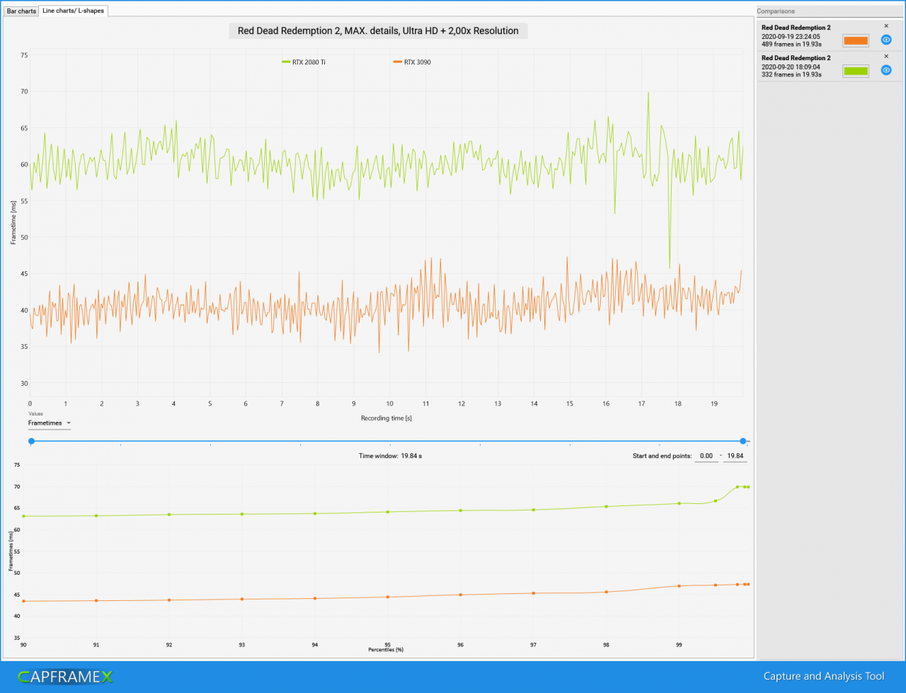The height and width of the screenshot is (693, 906).
Task: Open the green color swatch picker
Action: [x=856, y=71]
